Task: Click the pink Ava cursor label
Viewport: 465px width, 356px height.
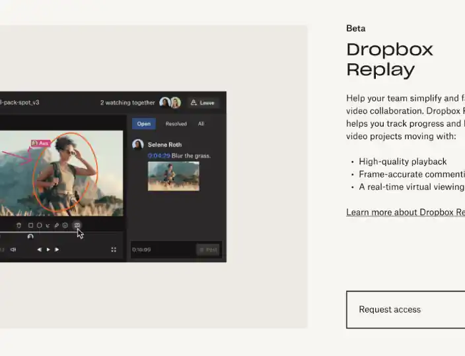Action: [41, 143]
